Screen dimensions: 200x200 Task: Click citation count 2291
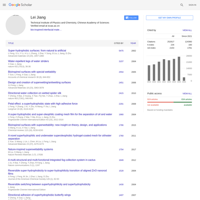tap(121, 104)
